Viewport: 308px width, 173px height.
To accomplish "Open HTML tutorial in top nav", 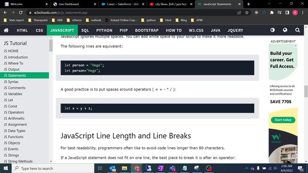I will coord(22,30).
